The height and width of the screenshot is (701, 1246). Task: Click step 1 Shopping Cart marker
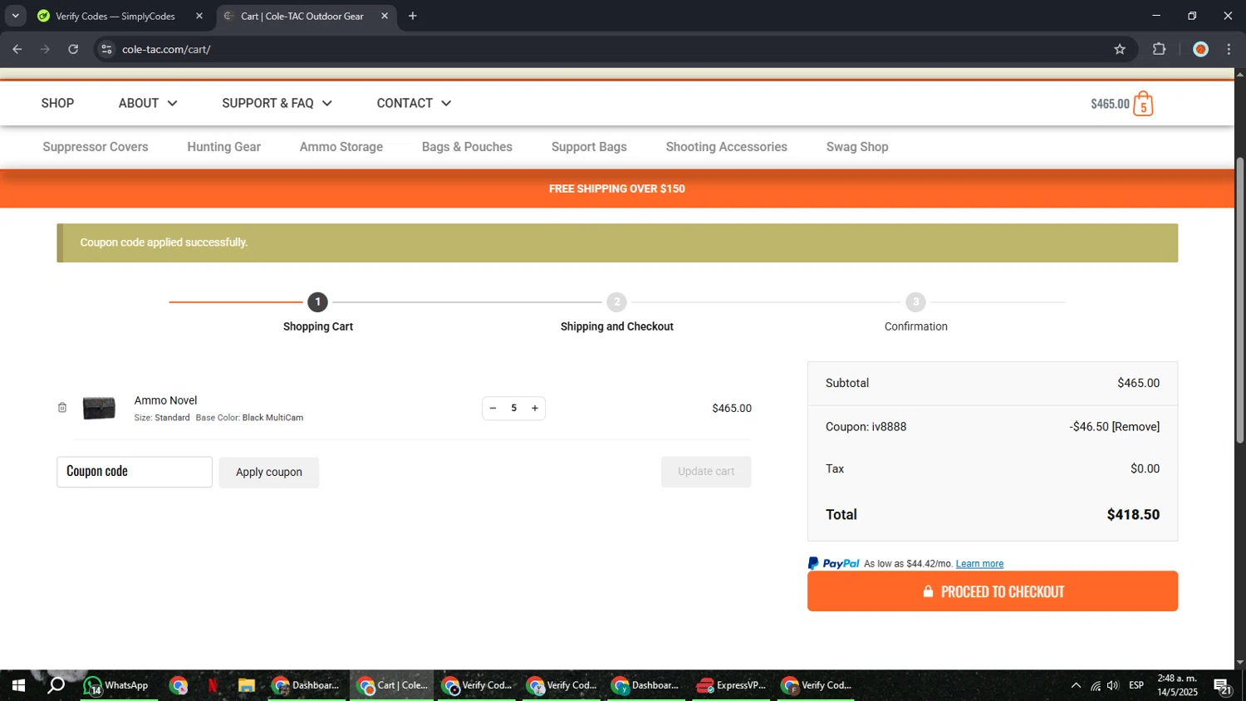tap(317, 302)
